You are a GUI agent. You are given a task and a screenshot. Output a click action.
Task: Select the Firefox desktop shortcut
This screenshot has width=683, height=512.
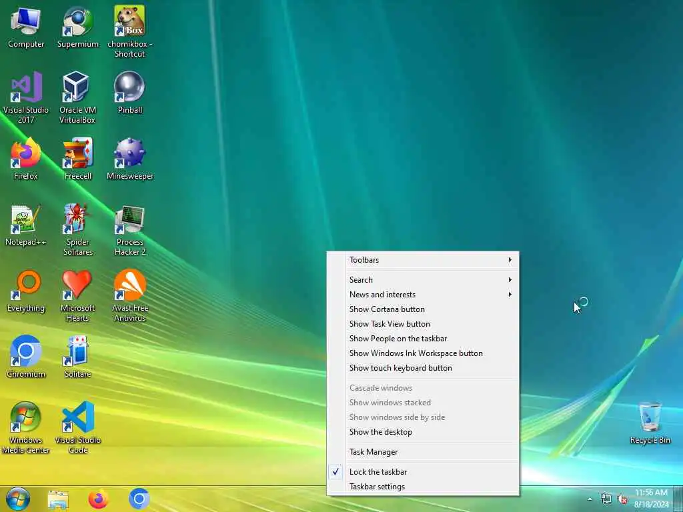pyautogui.click(x=26, y=159)
